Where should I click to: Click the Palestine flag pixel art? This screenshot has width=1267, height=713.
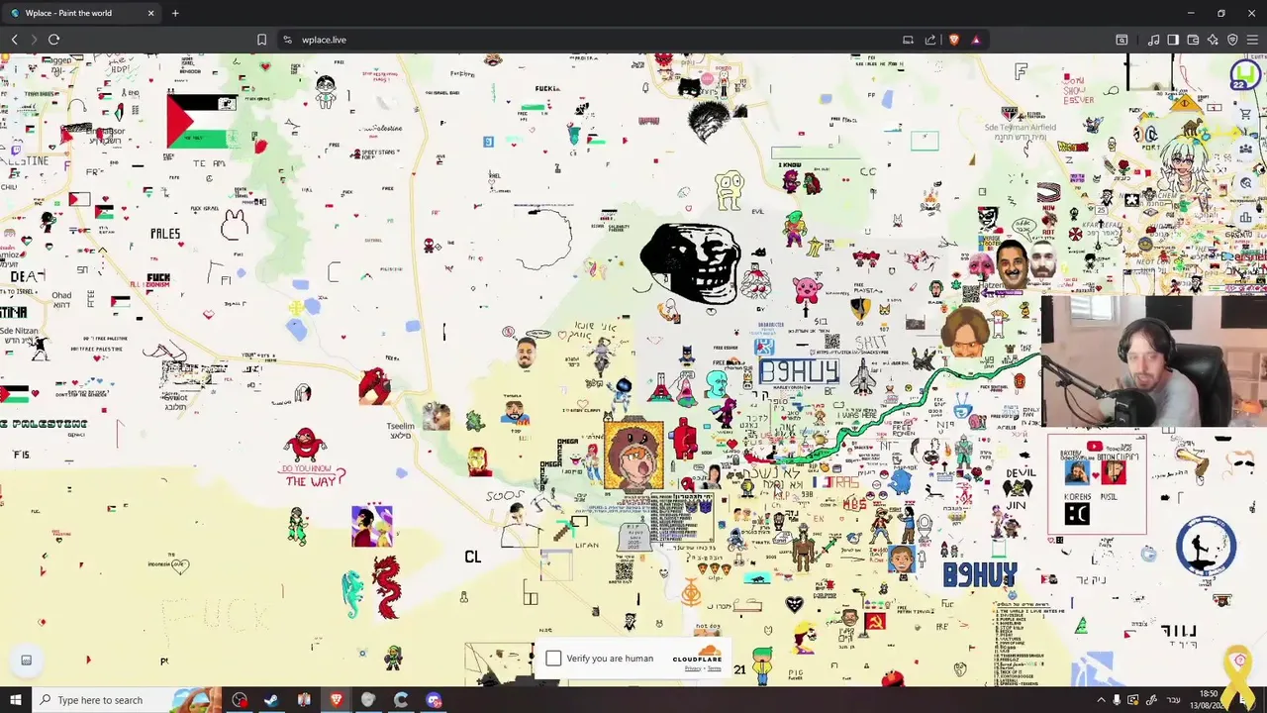click(x=202, y=121)
